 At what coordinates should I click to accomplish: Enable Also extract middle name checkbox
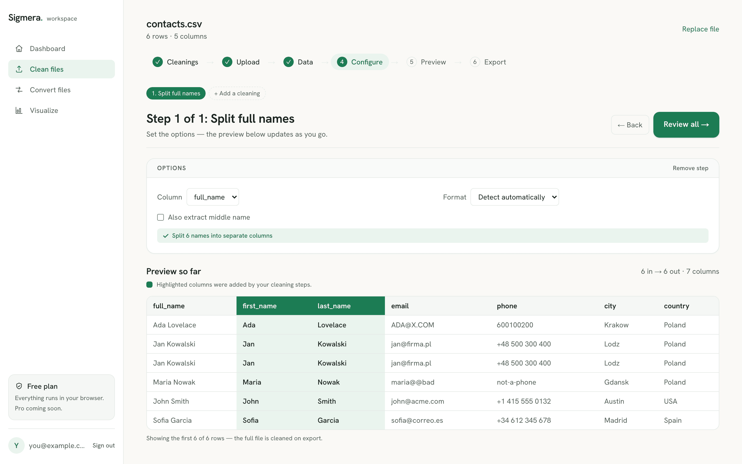160,217
